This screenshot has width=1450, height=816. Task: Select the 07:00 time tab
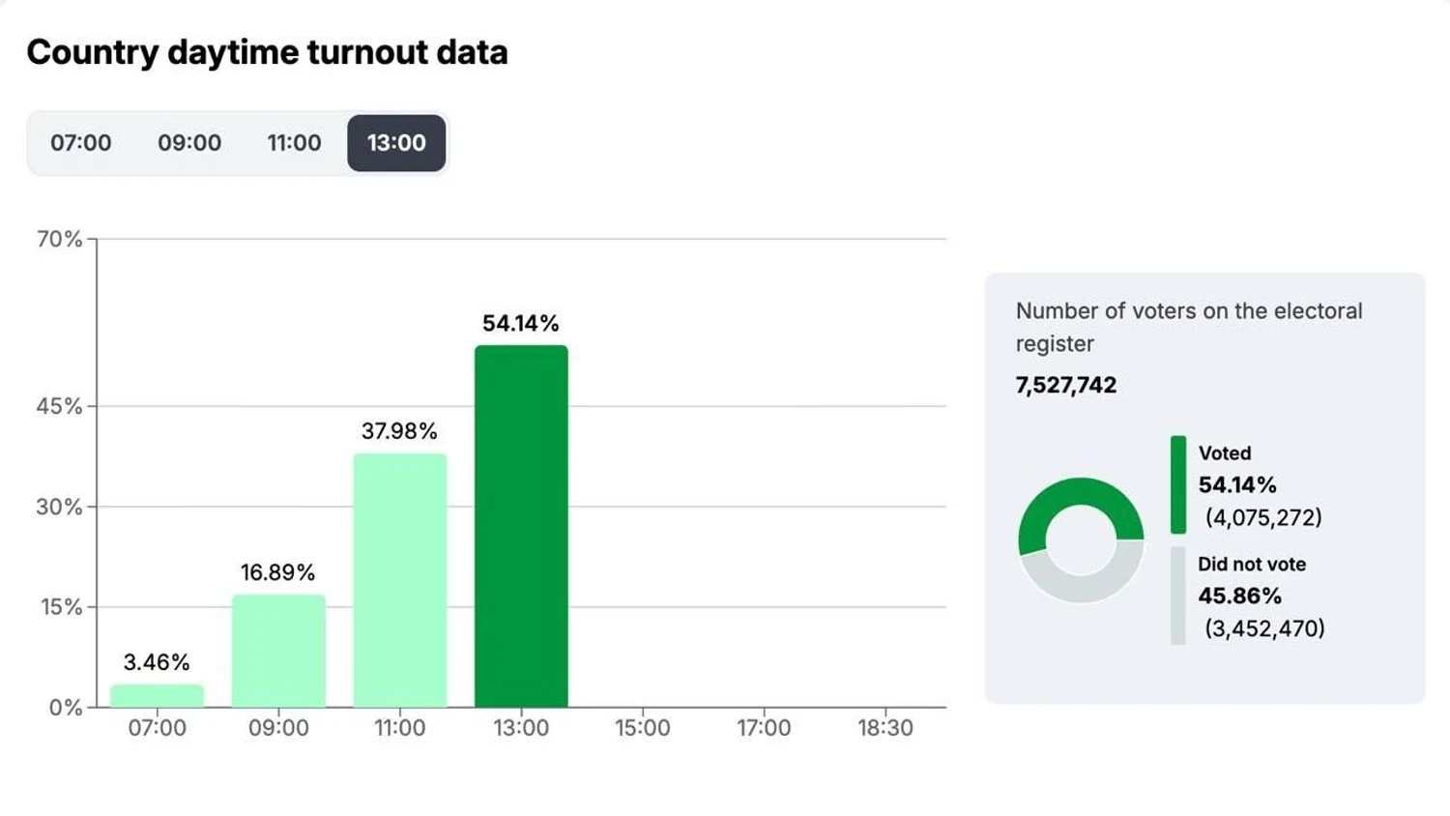coord(81,143)
